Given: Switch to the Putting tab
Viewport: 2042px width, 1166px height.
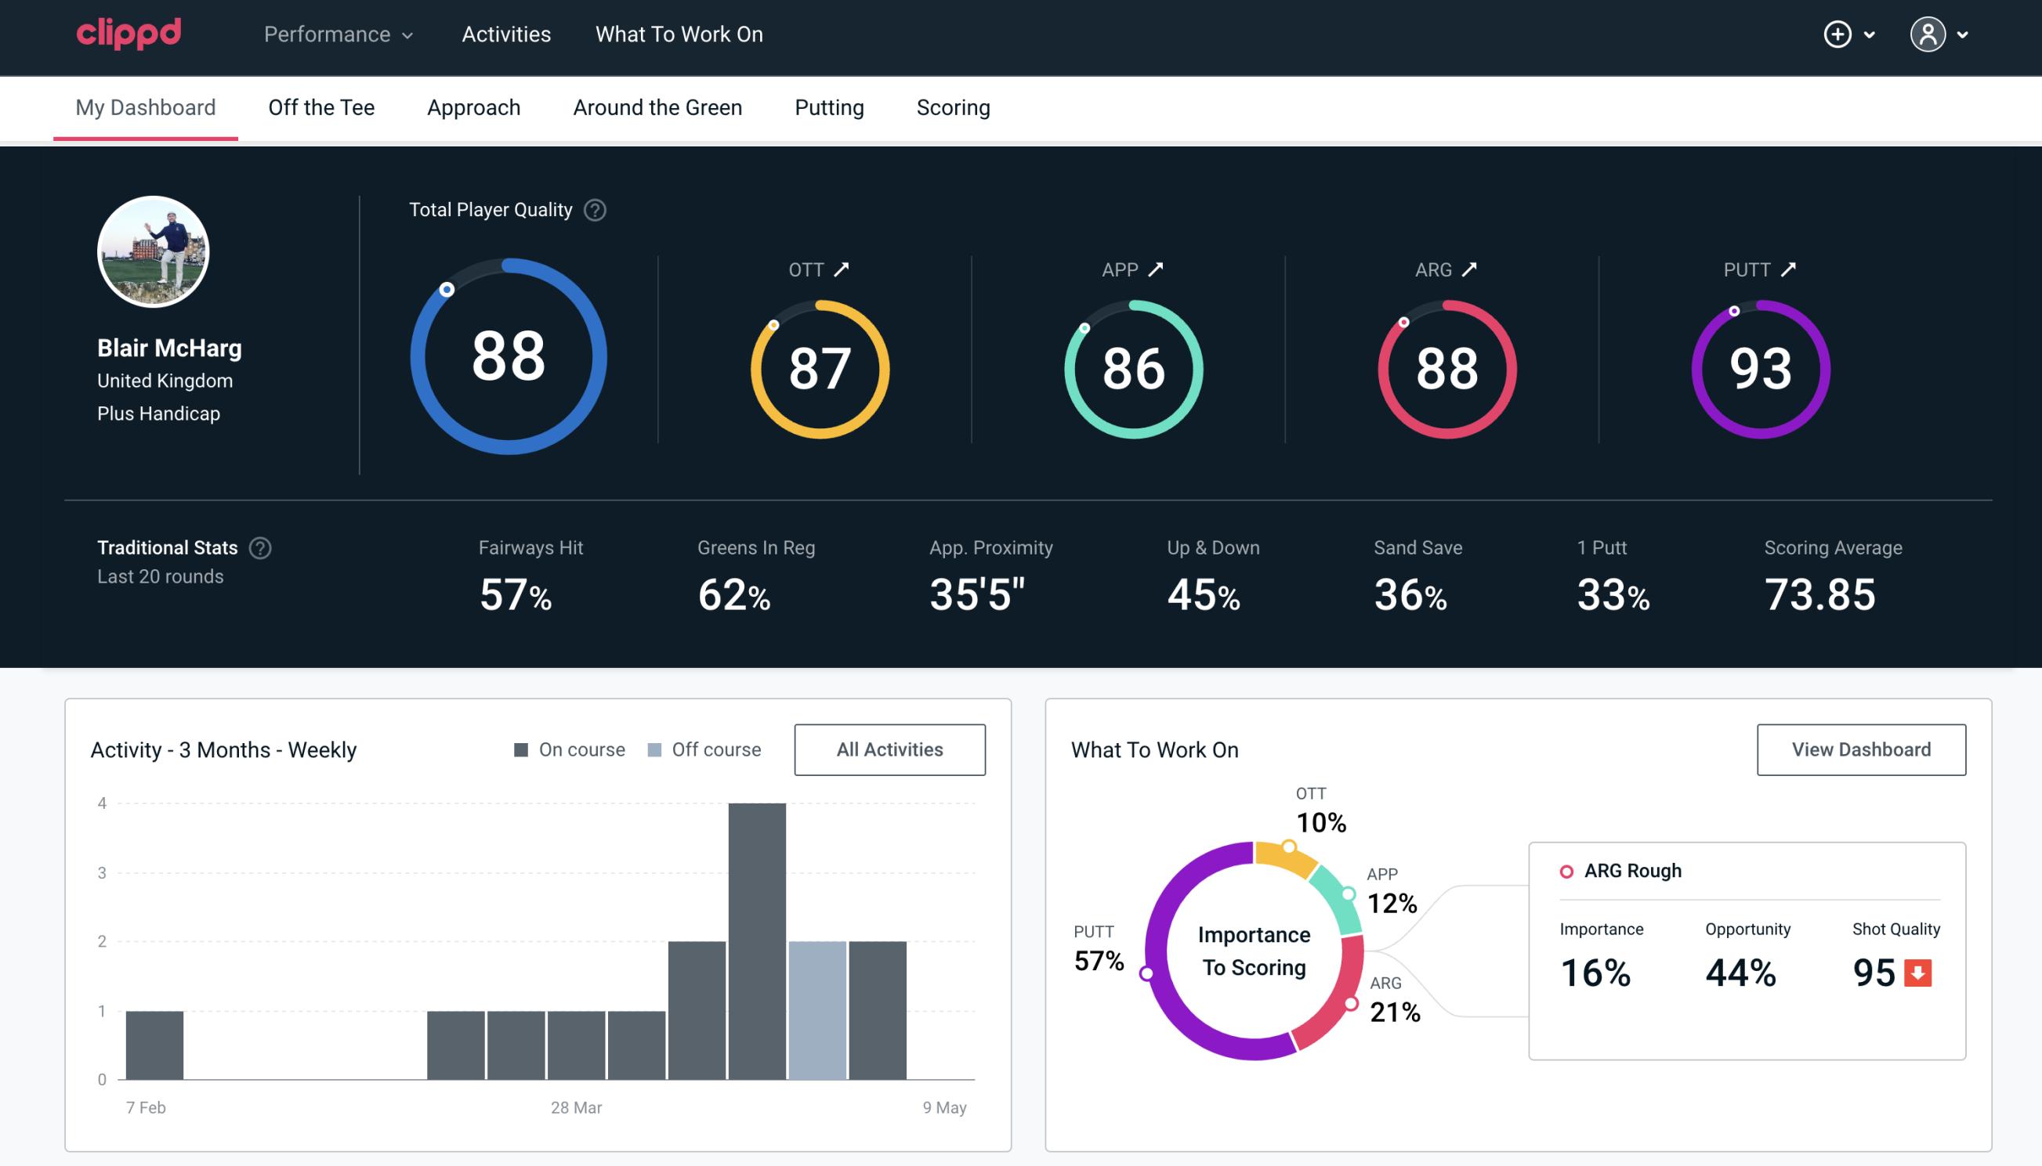Looking at the screenshot, I should (829, 106).
